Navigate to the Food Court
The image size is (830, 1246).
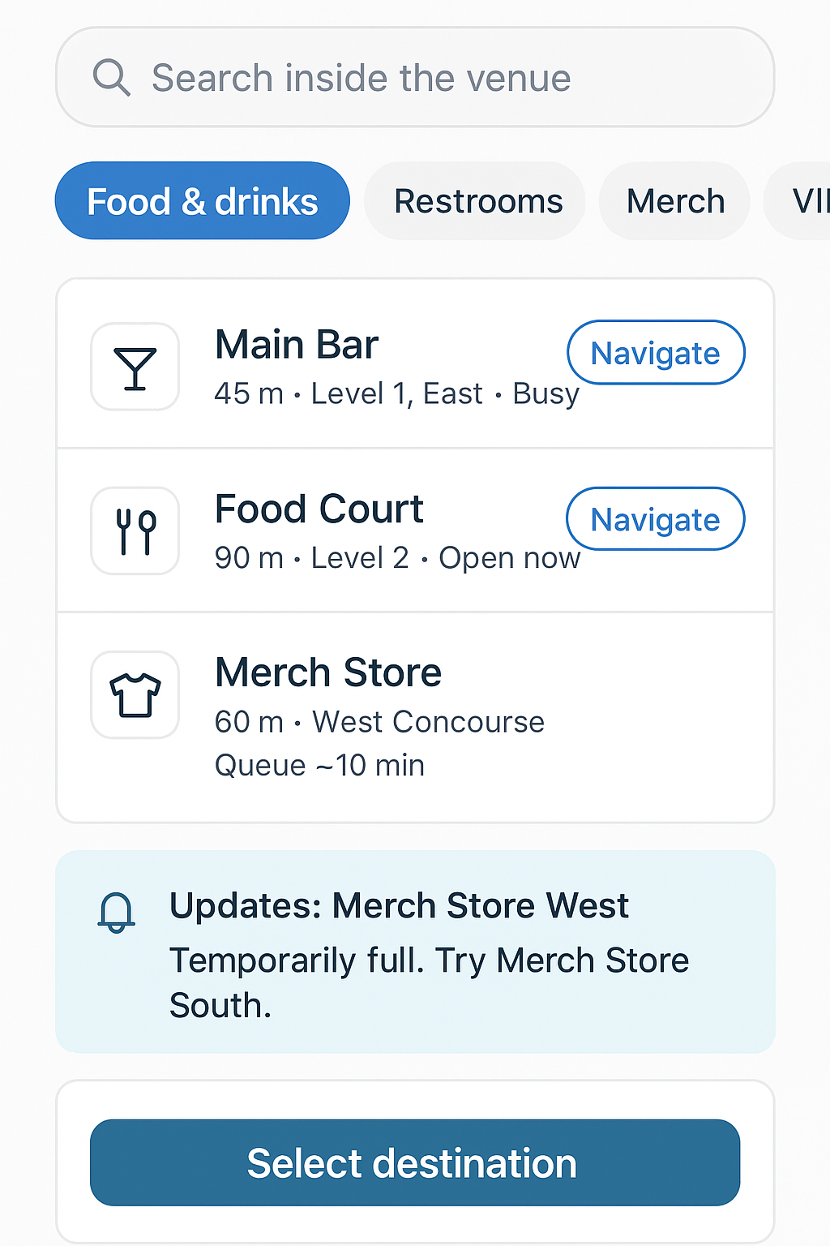point(655,519)
